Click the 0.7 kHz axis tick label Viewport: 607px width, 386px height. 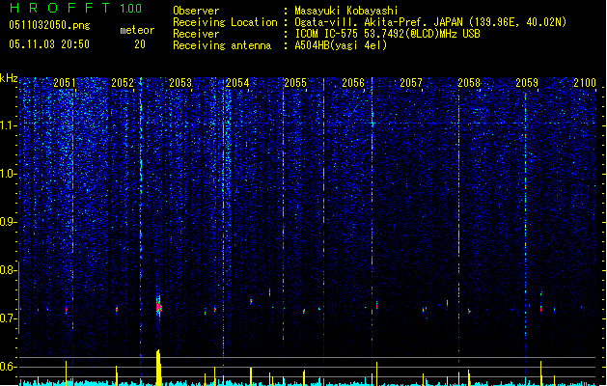9,318
